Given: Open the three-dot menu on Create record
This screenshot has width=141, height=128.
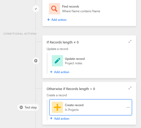Looking at the screenshot, I should tap(128, 107).
